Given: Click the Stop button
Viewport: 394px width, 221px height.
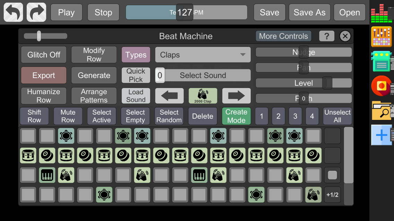Looking at the screenshot, I should point(103,12).
